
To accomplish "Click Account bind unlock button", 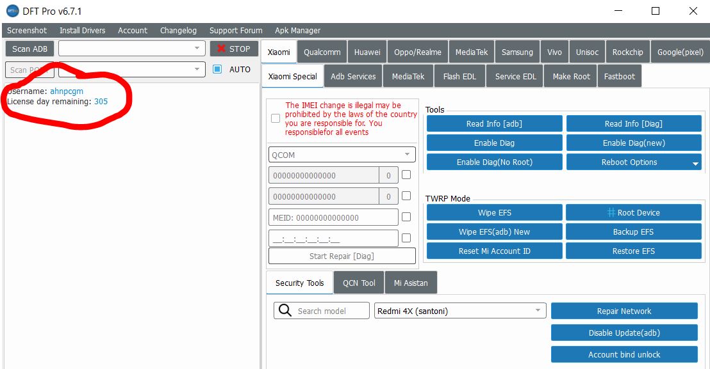I will 623,354.
